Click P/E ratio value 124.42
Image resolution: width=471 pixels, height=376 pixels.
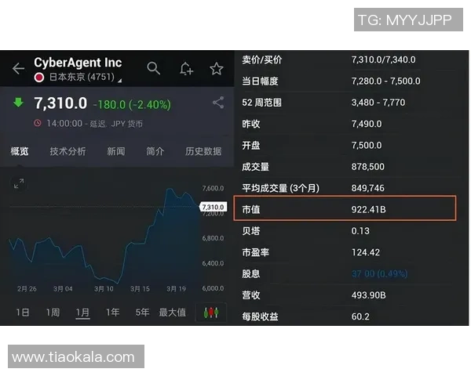coord(366,252)
